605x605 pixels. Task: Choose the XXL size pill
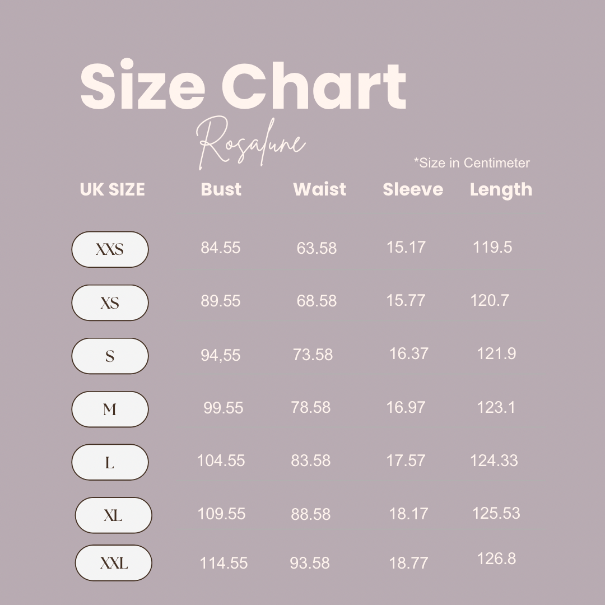click(x=113, y=563)
